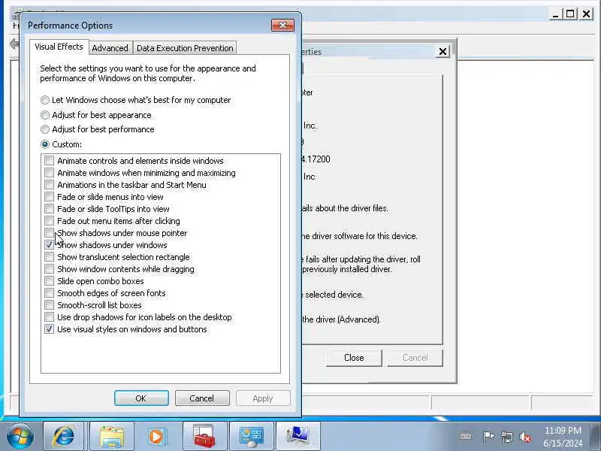This screenshot has width=601, height=451.
Task: Click the Apply button in Performance Options
Action: click(263, 398)
